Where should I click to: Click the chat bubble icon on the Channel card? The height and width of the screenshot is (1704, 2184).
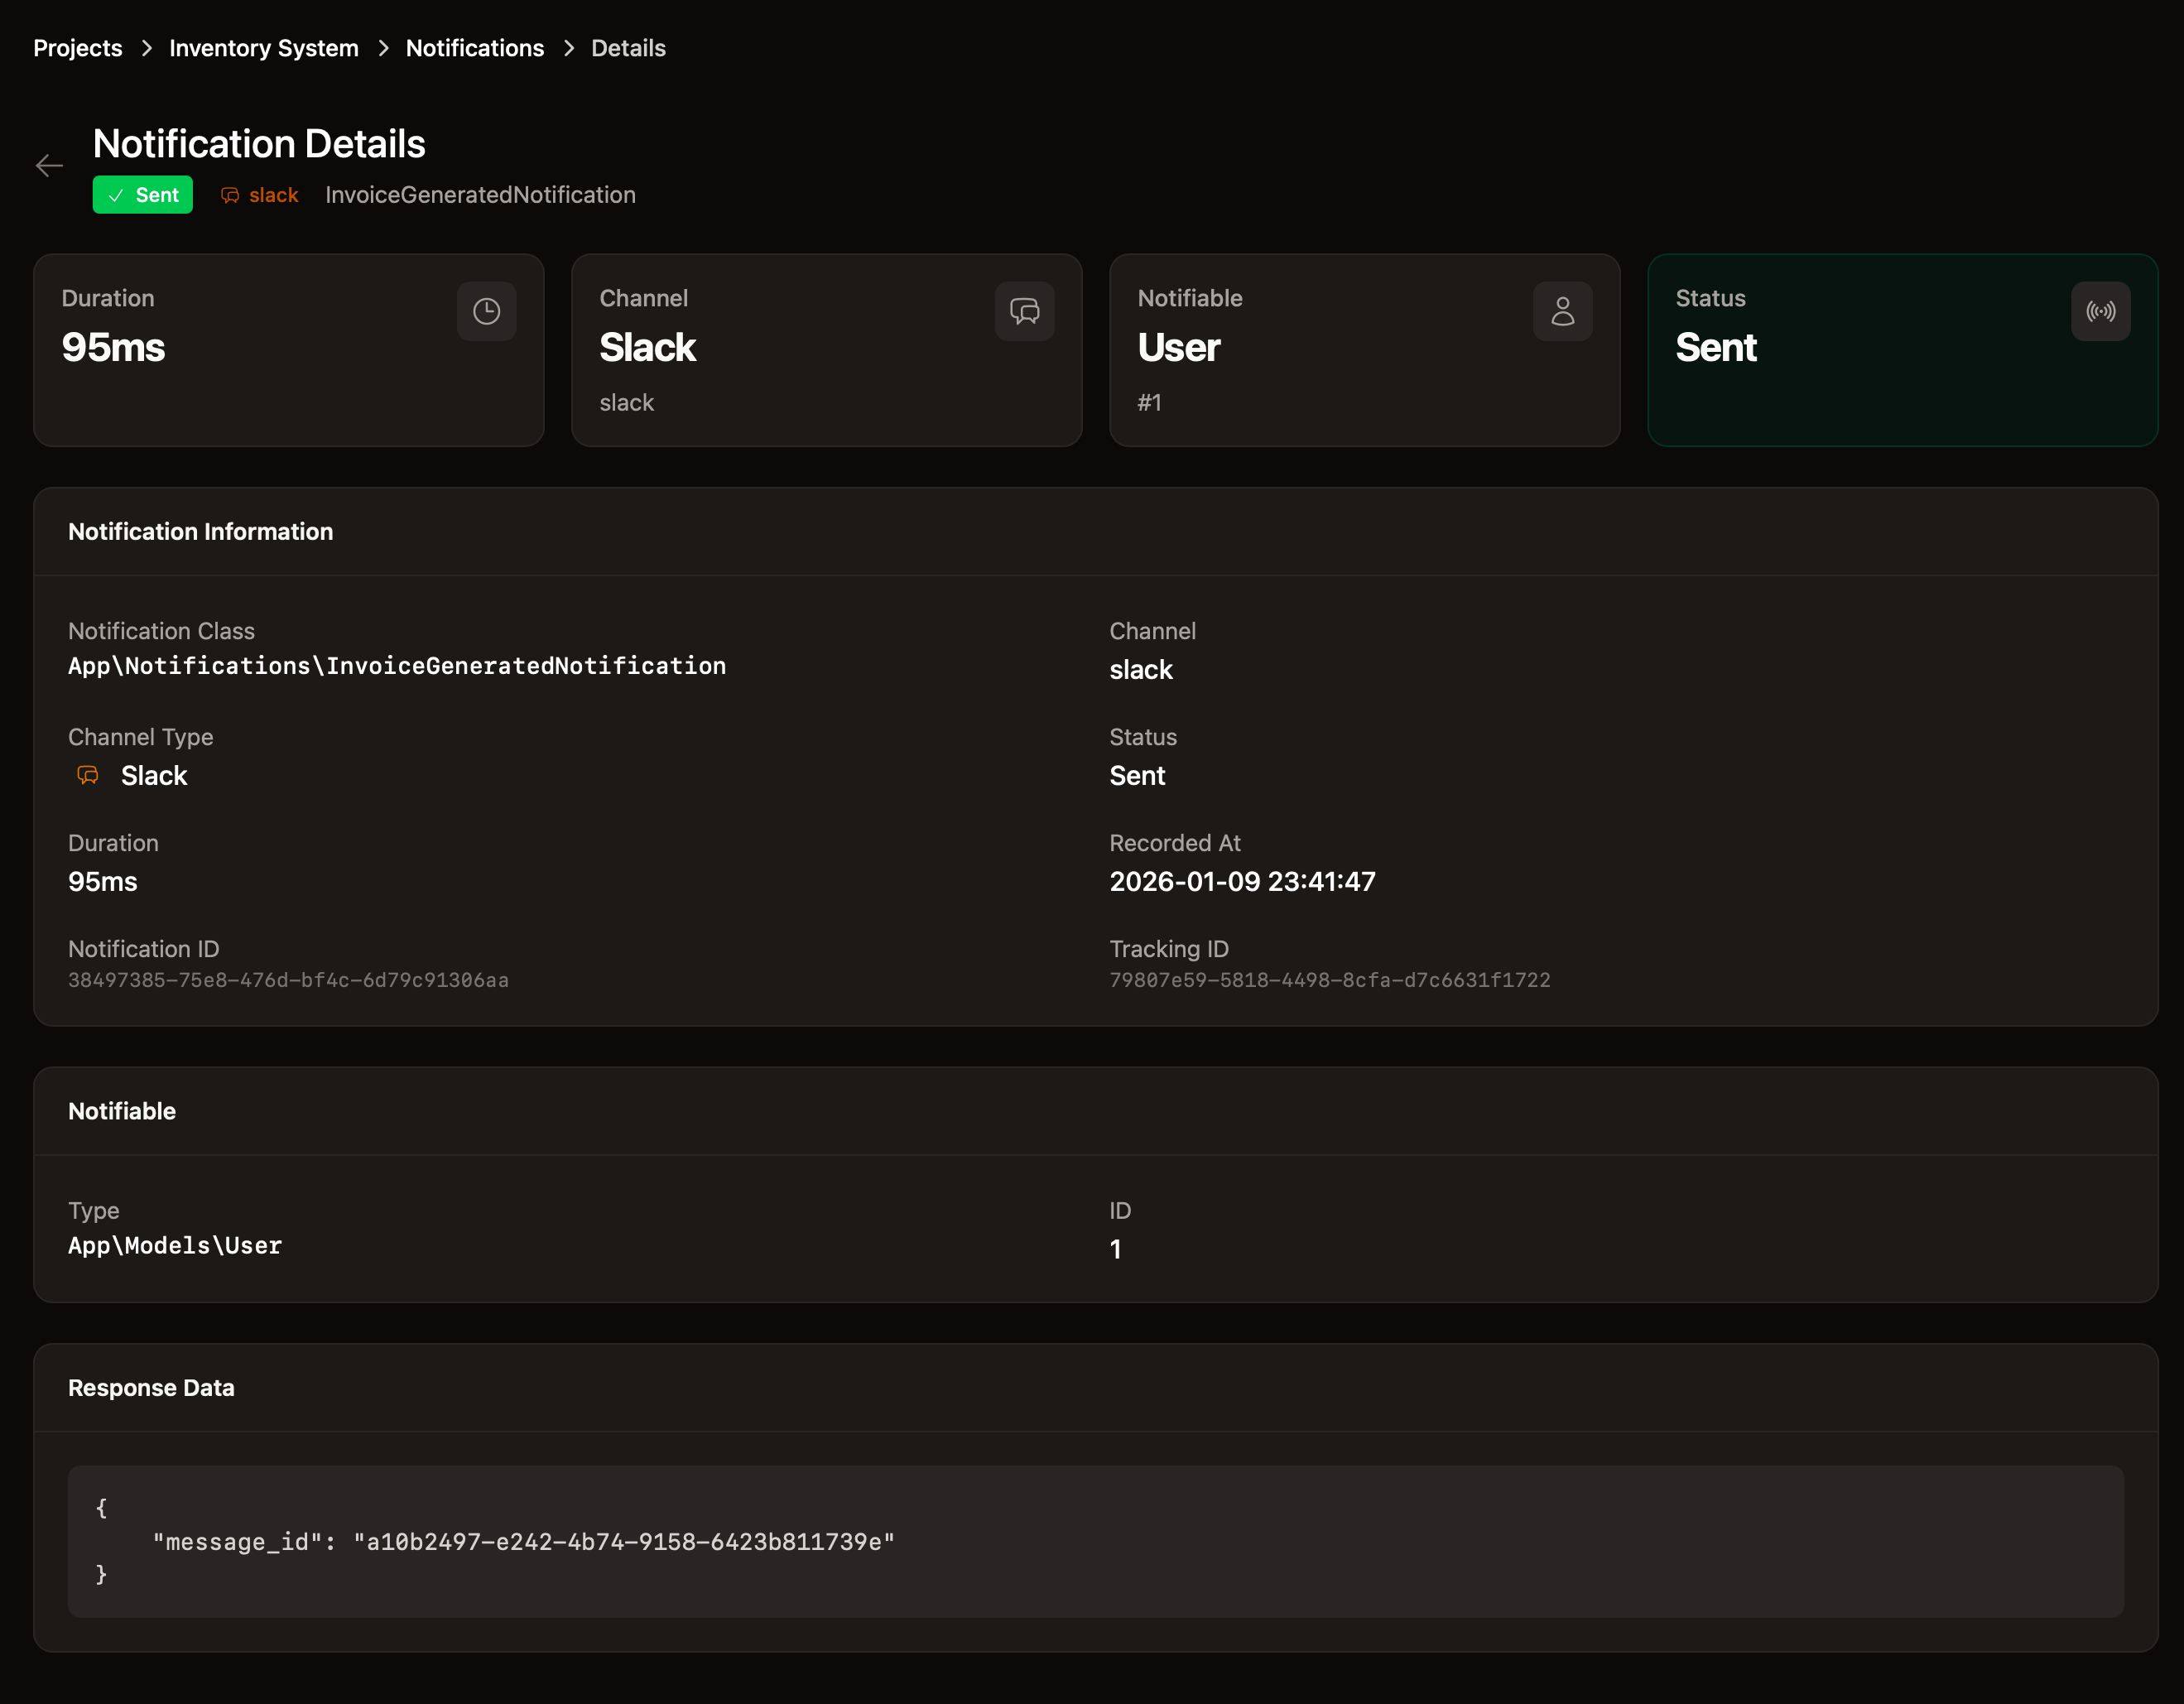click(x=1024, y=311)
